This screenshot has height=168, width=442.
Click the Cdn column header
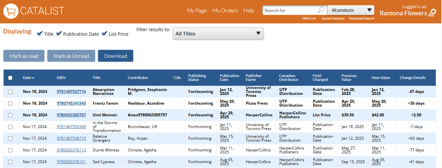click(177, 78)
